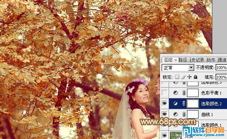This screenshot has width=227, height=139.
Task: Select layer named 色彩平衡 1
Action: [x=212, y=93]
